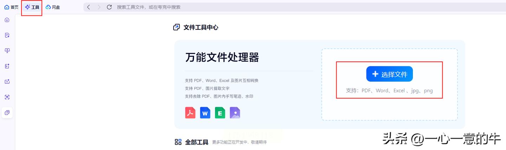Viewport: 506px width, 150px height.
Task: Go back with the left arrow
Action: (x=89, y=7)
